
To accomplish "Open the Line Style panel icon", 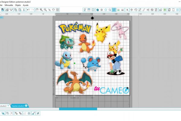I will coord(122,10).
